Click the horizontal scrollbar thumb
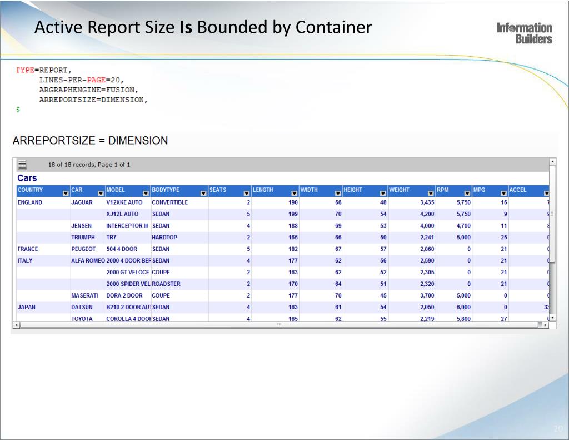 coord(279,324)
